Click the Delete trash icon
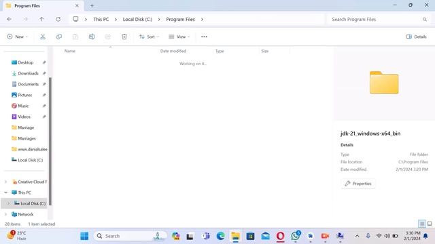This screenshot has height=244, width=435. tap(124, 37)
